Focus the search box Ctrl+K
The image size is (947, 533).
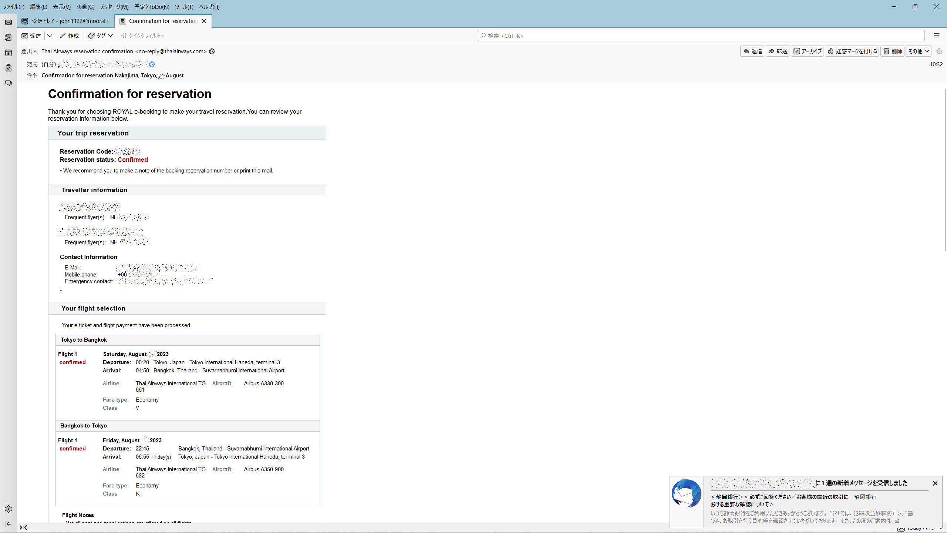click(x=701, y=36)
